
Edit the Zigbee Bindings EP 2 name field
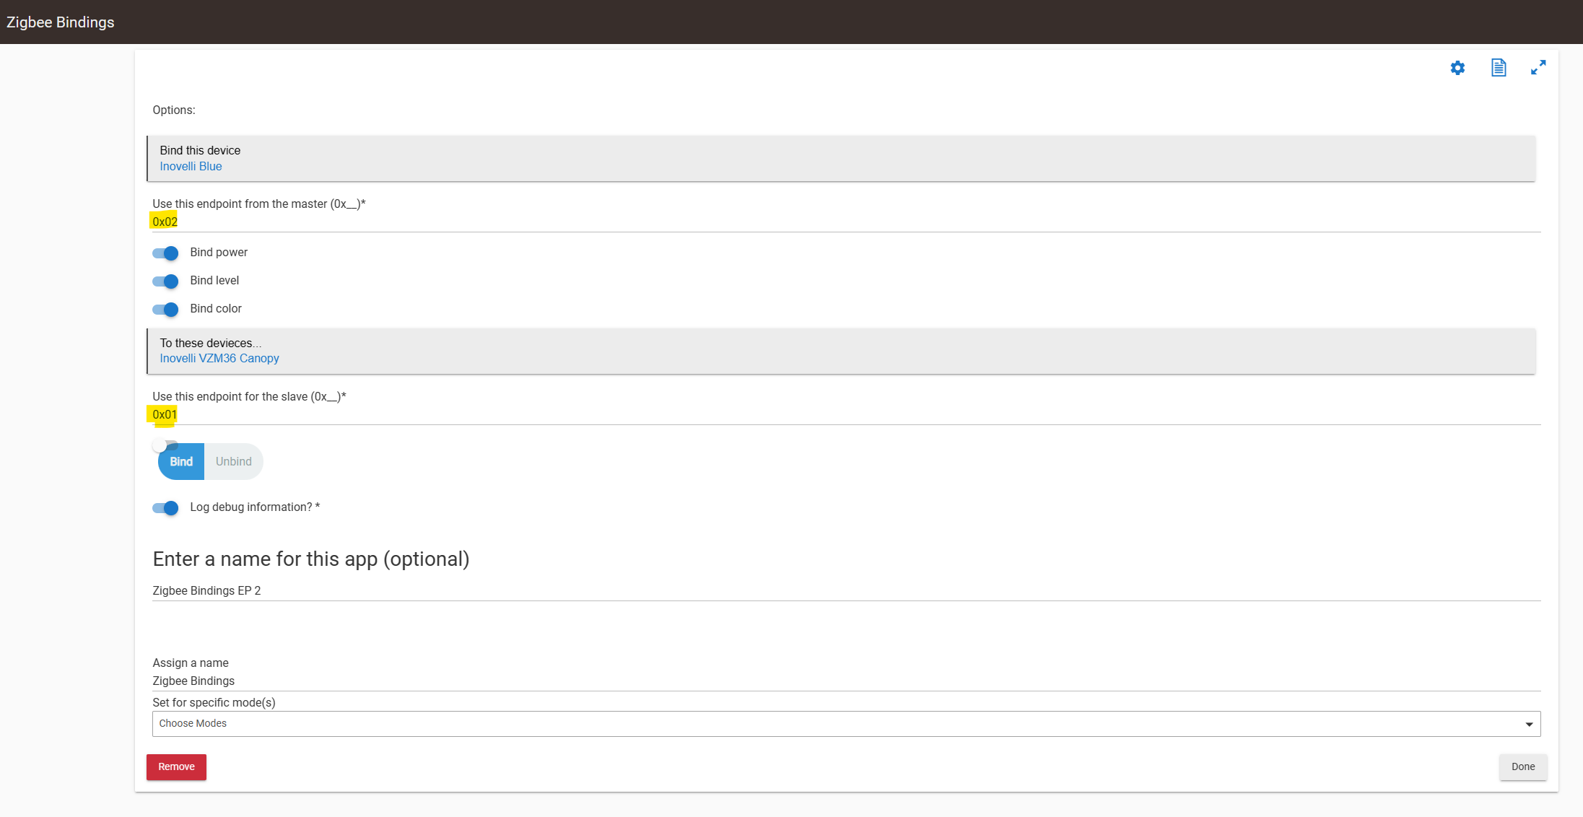coord(845,590)
